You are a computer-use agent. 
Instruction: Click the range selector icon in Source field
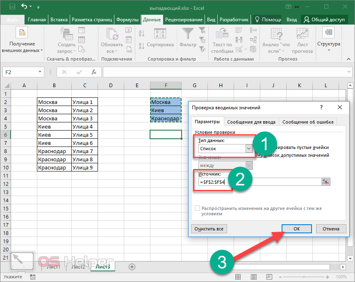326,182
